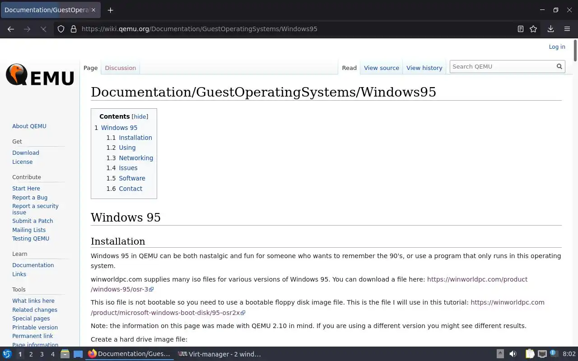Switch to workspace 2
578x361 pixels.
(x=31, y=354)
